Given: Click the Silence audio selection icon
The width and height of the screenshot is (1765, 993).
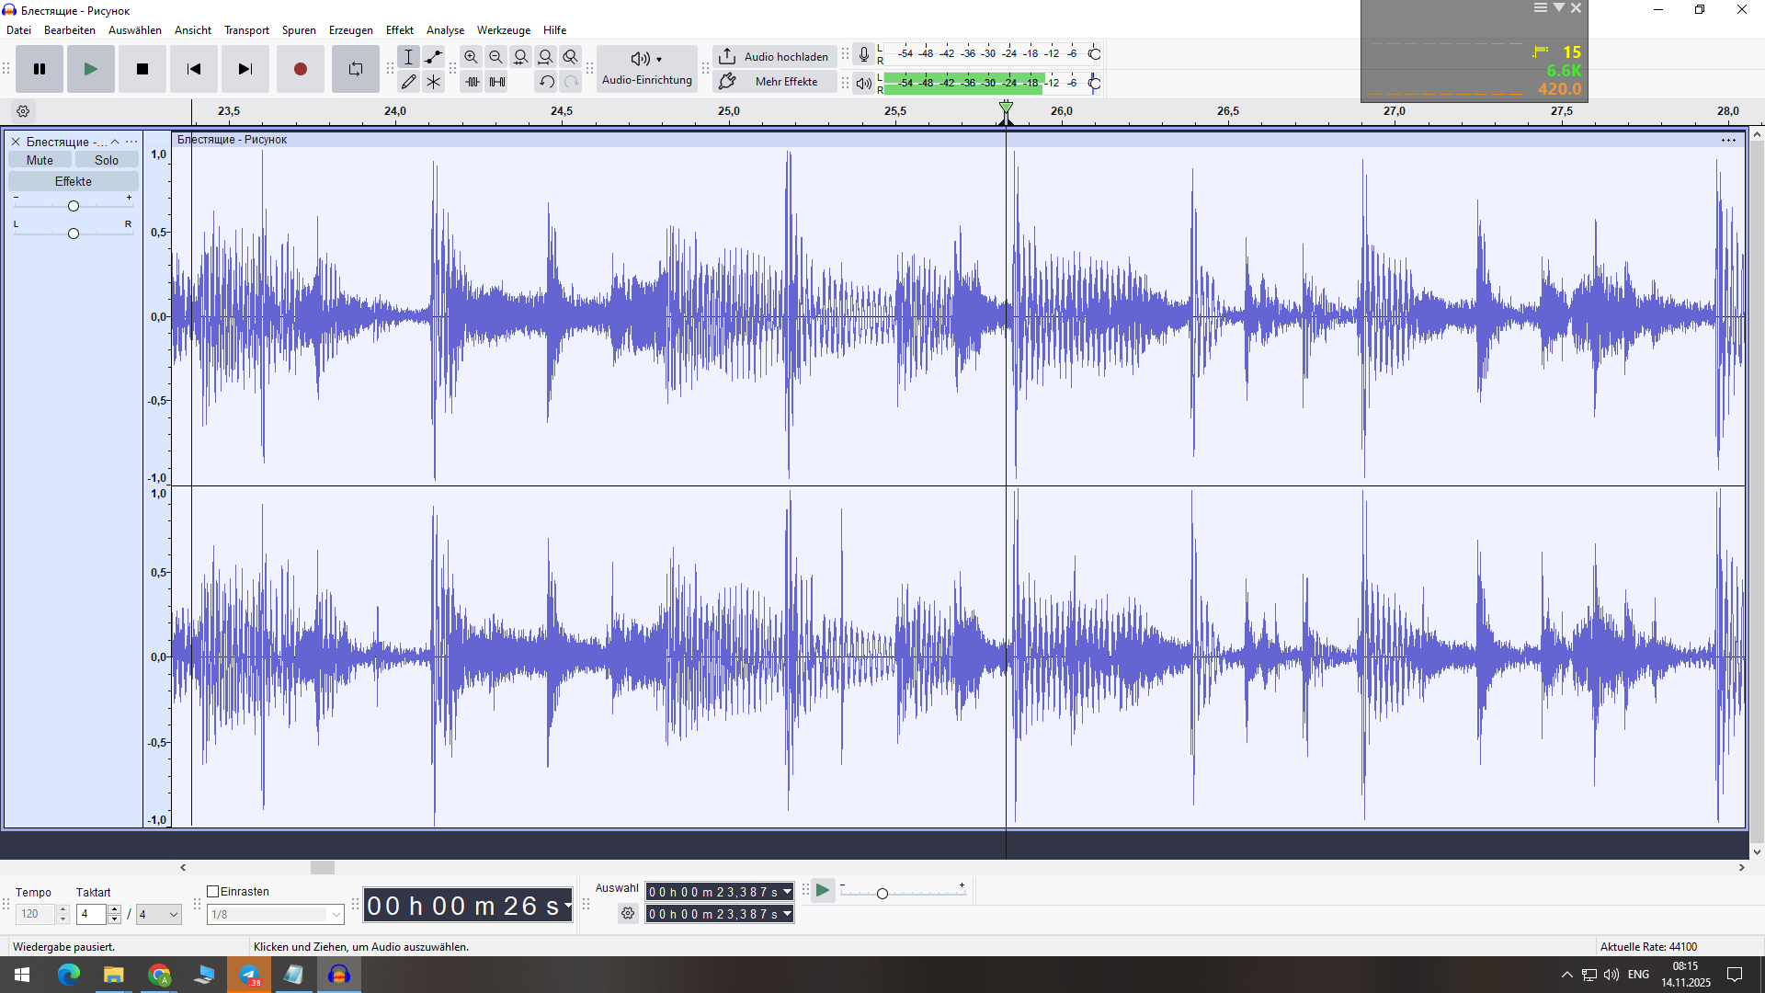Looking at the screenshot, I should tap(497, 82).
